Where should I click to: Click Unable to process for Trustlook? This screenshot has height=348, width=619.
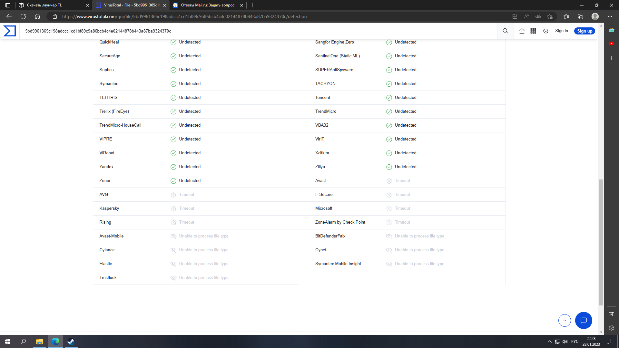point(203,278)
